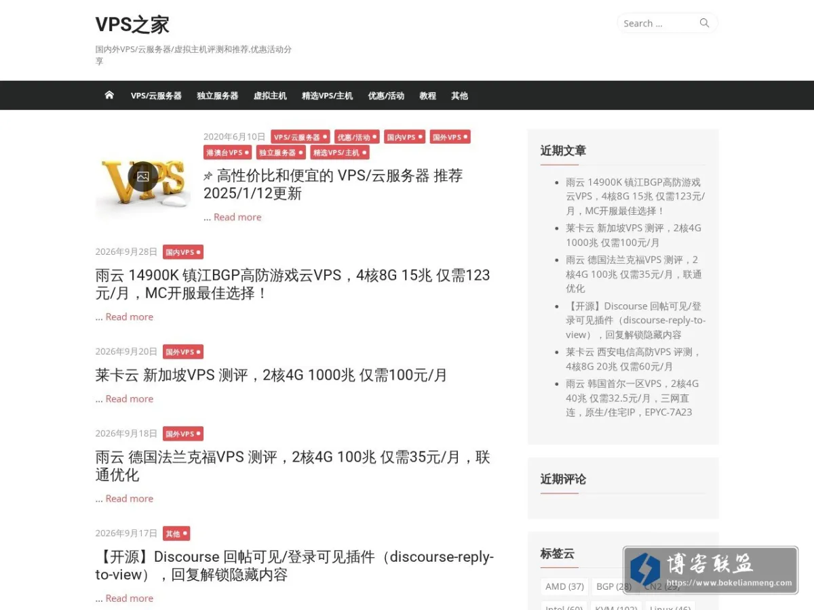This screenshot has height=610, width=814.
Task: Open 其他 navigation menu item
Action: (459, 96)
